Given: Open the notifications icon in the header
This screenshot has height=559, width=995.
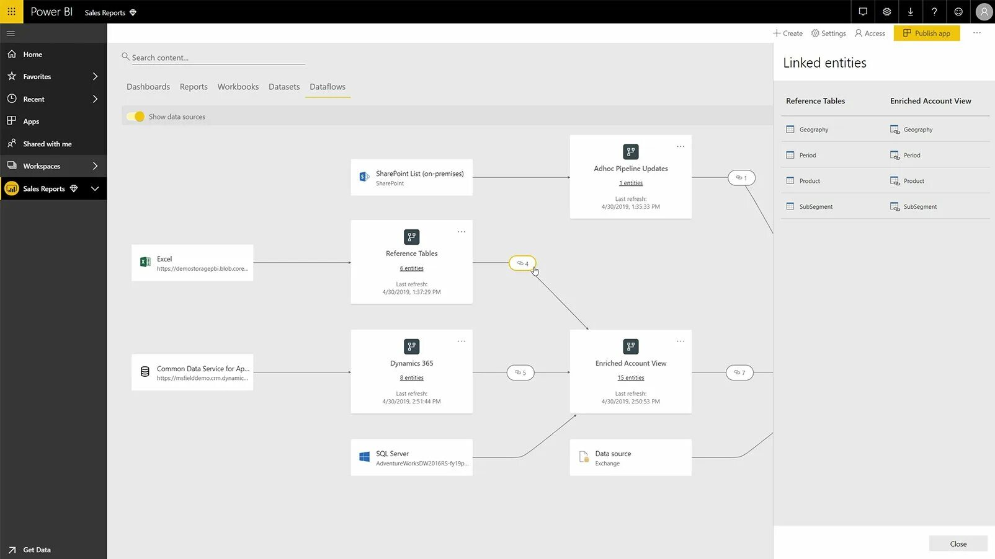Looking at the screenshot, I should [863, 12].
